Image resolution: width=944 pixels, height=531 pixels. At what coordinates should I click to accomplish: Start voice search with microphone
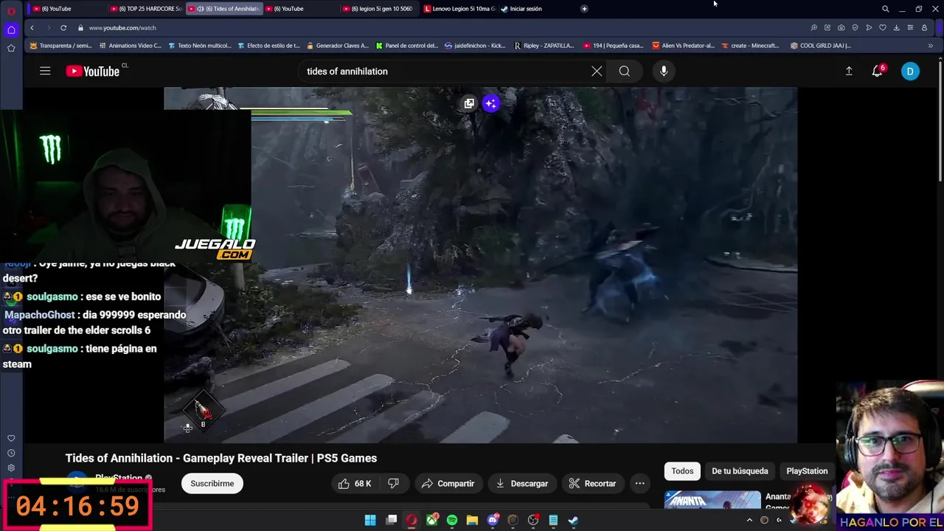click(x=664, y=72)
